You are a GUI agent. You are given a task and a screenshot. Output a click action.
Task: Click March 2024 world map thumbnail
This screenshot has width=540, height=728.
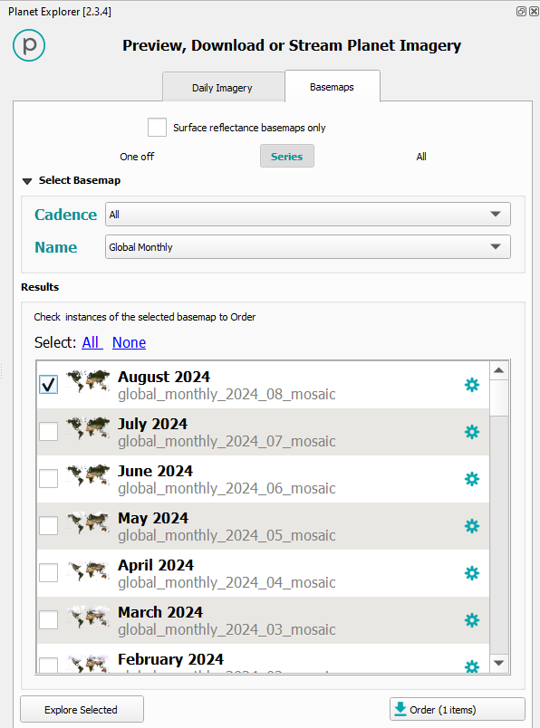[88, 617]
